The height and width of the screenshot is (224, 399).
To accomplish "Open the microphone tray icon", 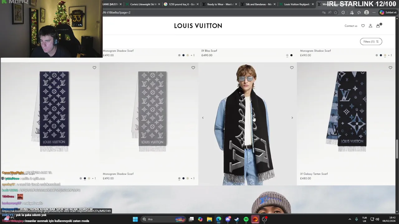I will pyautogui.click(x=357, y=219).
